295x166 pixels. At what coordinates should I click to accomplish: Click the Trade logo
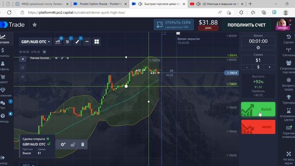click(12, 24)
